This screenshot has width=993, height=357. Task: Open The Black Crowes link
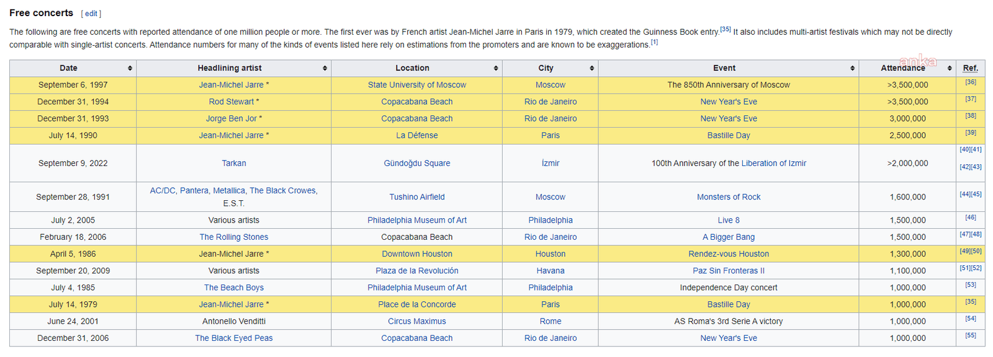[283, 190]
